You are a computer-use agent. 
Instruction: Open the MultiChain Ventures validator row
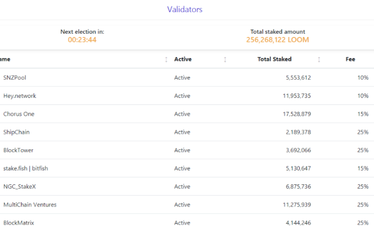(29, 205)
